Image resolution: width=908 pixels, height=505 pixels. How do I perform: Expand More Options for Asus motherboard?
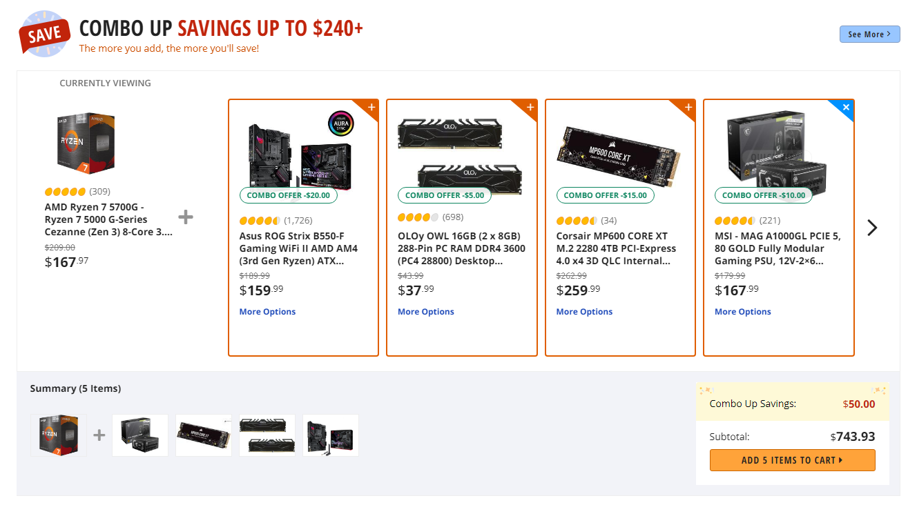click(x=267, y=312)
